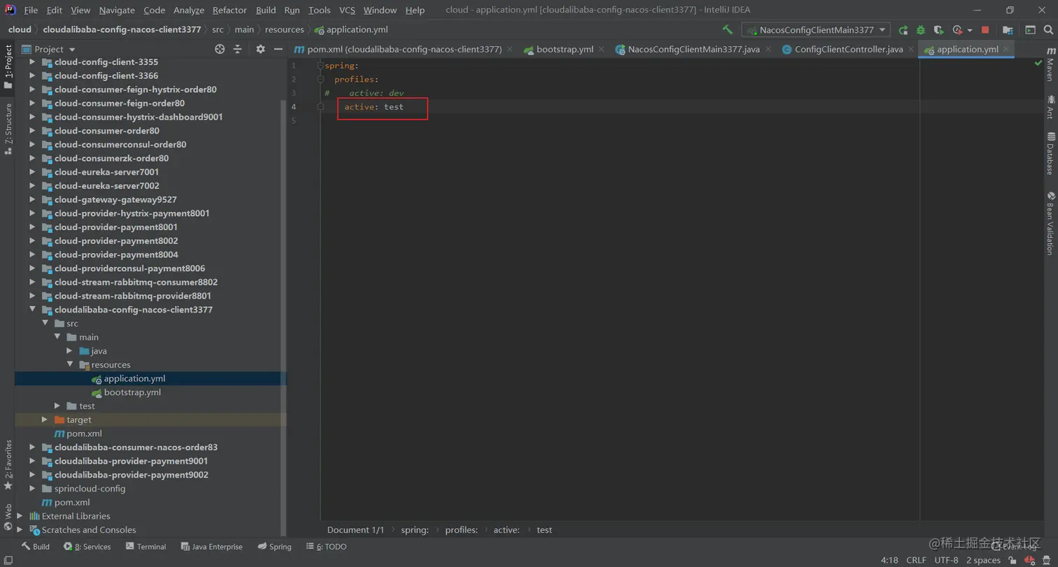Click the read-only lock icon in status bar
This screenshot has height=567, width=1058.
(1013, 560)
